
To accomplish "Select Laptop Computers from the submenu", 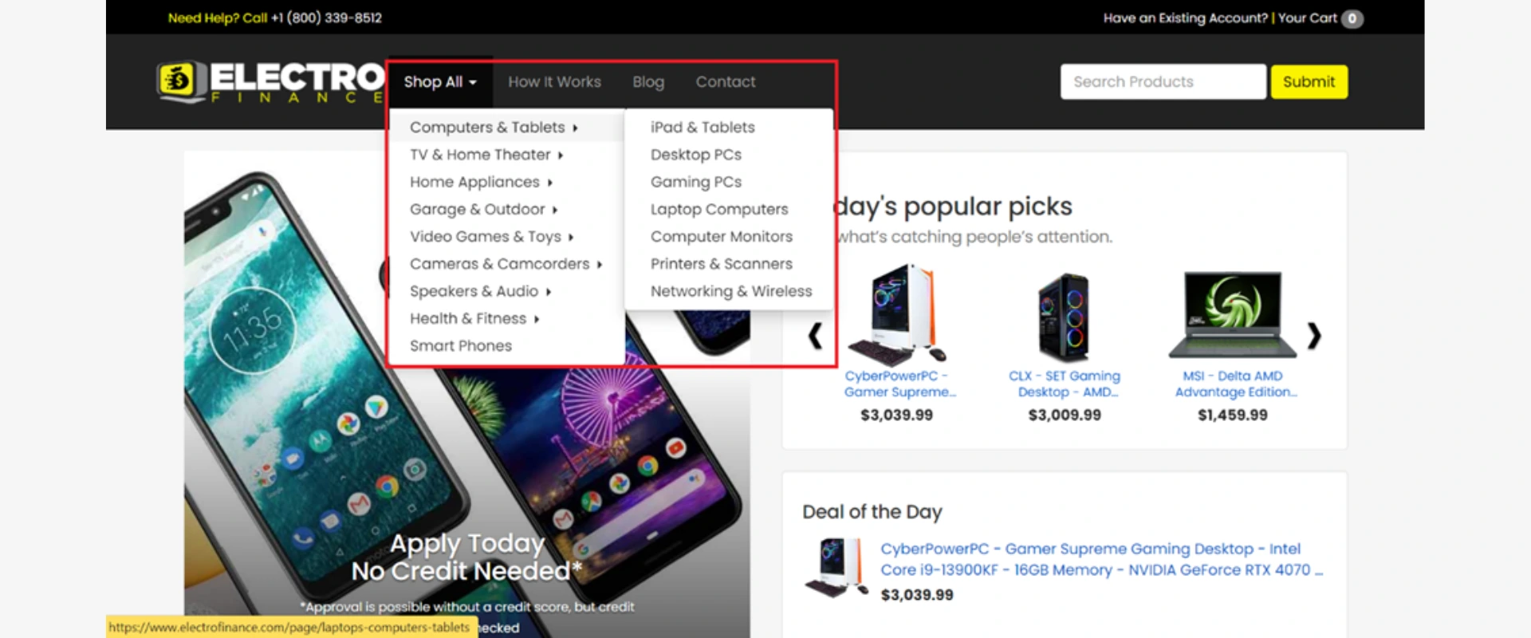I will point(718,209).
